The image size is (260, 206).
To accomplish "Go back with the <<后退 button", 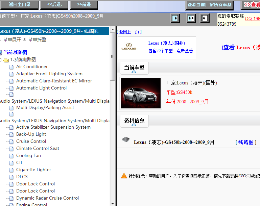I will pos(54,5).
